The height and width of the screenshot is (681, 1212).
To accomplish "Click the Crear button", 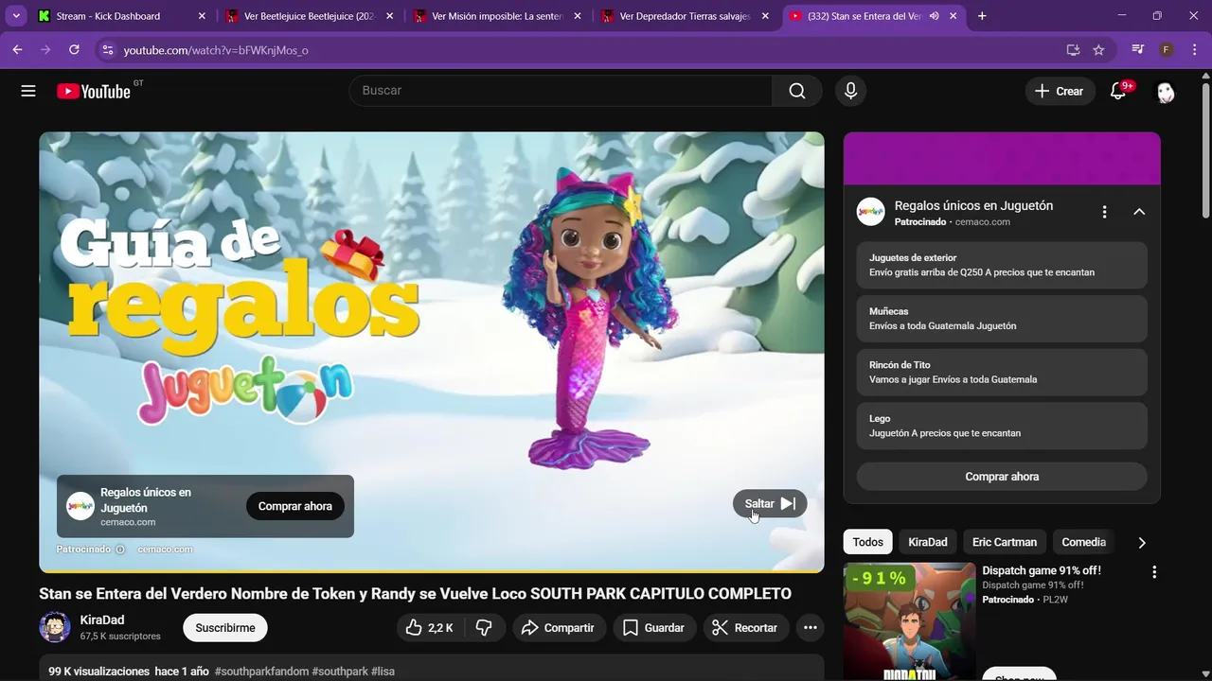I will (1059, 91).
